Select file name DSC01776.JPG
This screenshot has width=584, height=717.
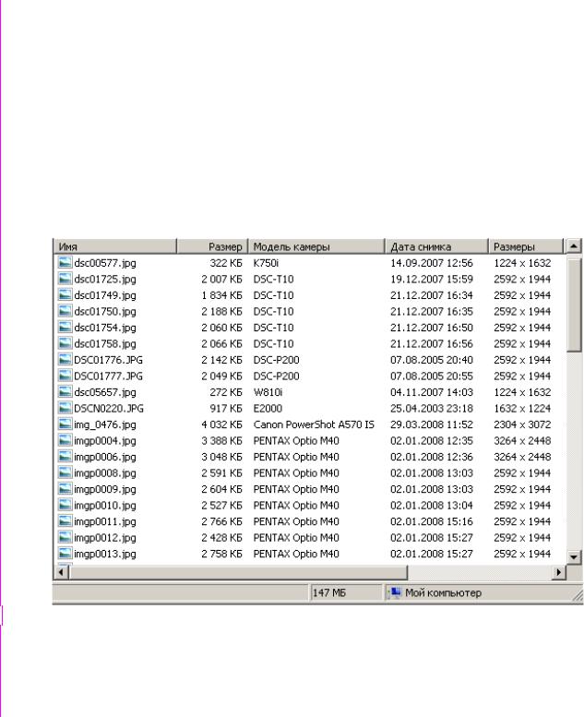(x=108, y=360)
